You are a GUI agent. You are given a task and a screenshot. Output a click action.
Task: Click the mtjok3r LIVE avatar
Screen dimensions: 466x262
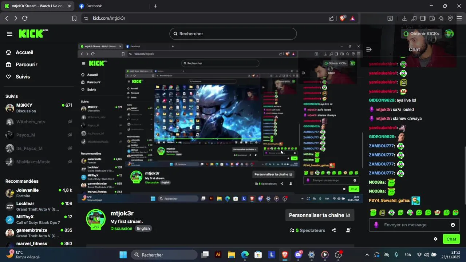pos(96,219)
